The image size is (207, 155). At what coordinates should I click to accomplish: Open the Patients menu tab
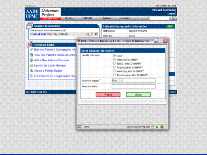(87, 18)
